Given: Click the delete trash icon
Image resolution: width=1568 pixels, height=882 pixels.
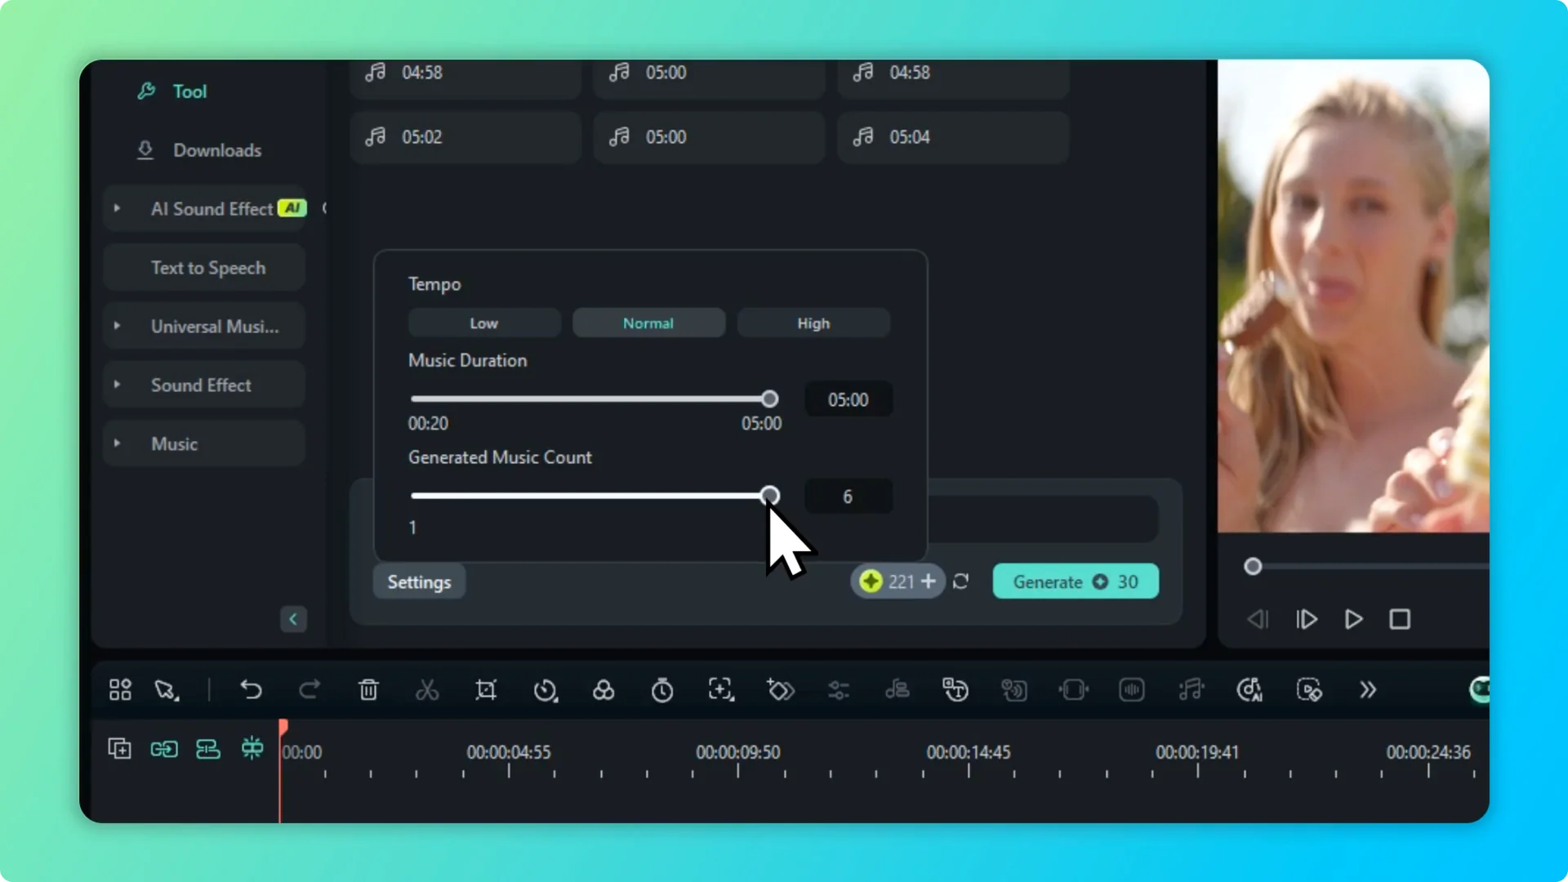Looking at the screenshot, I should click(368, 690).
